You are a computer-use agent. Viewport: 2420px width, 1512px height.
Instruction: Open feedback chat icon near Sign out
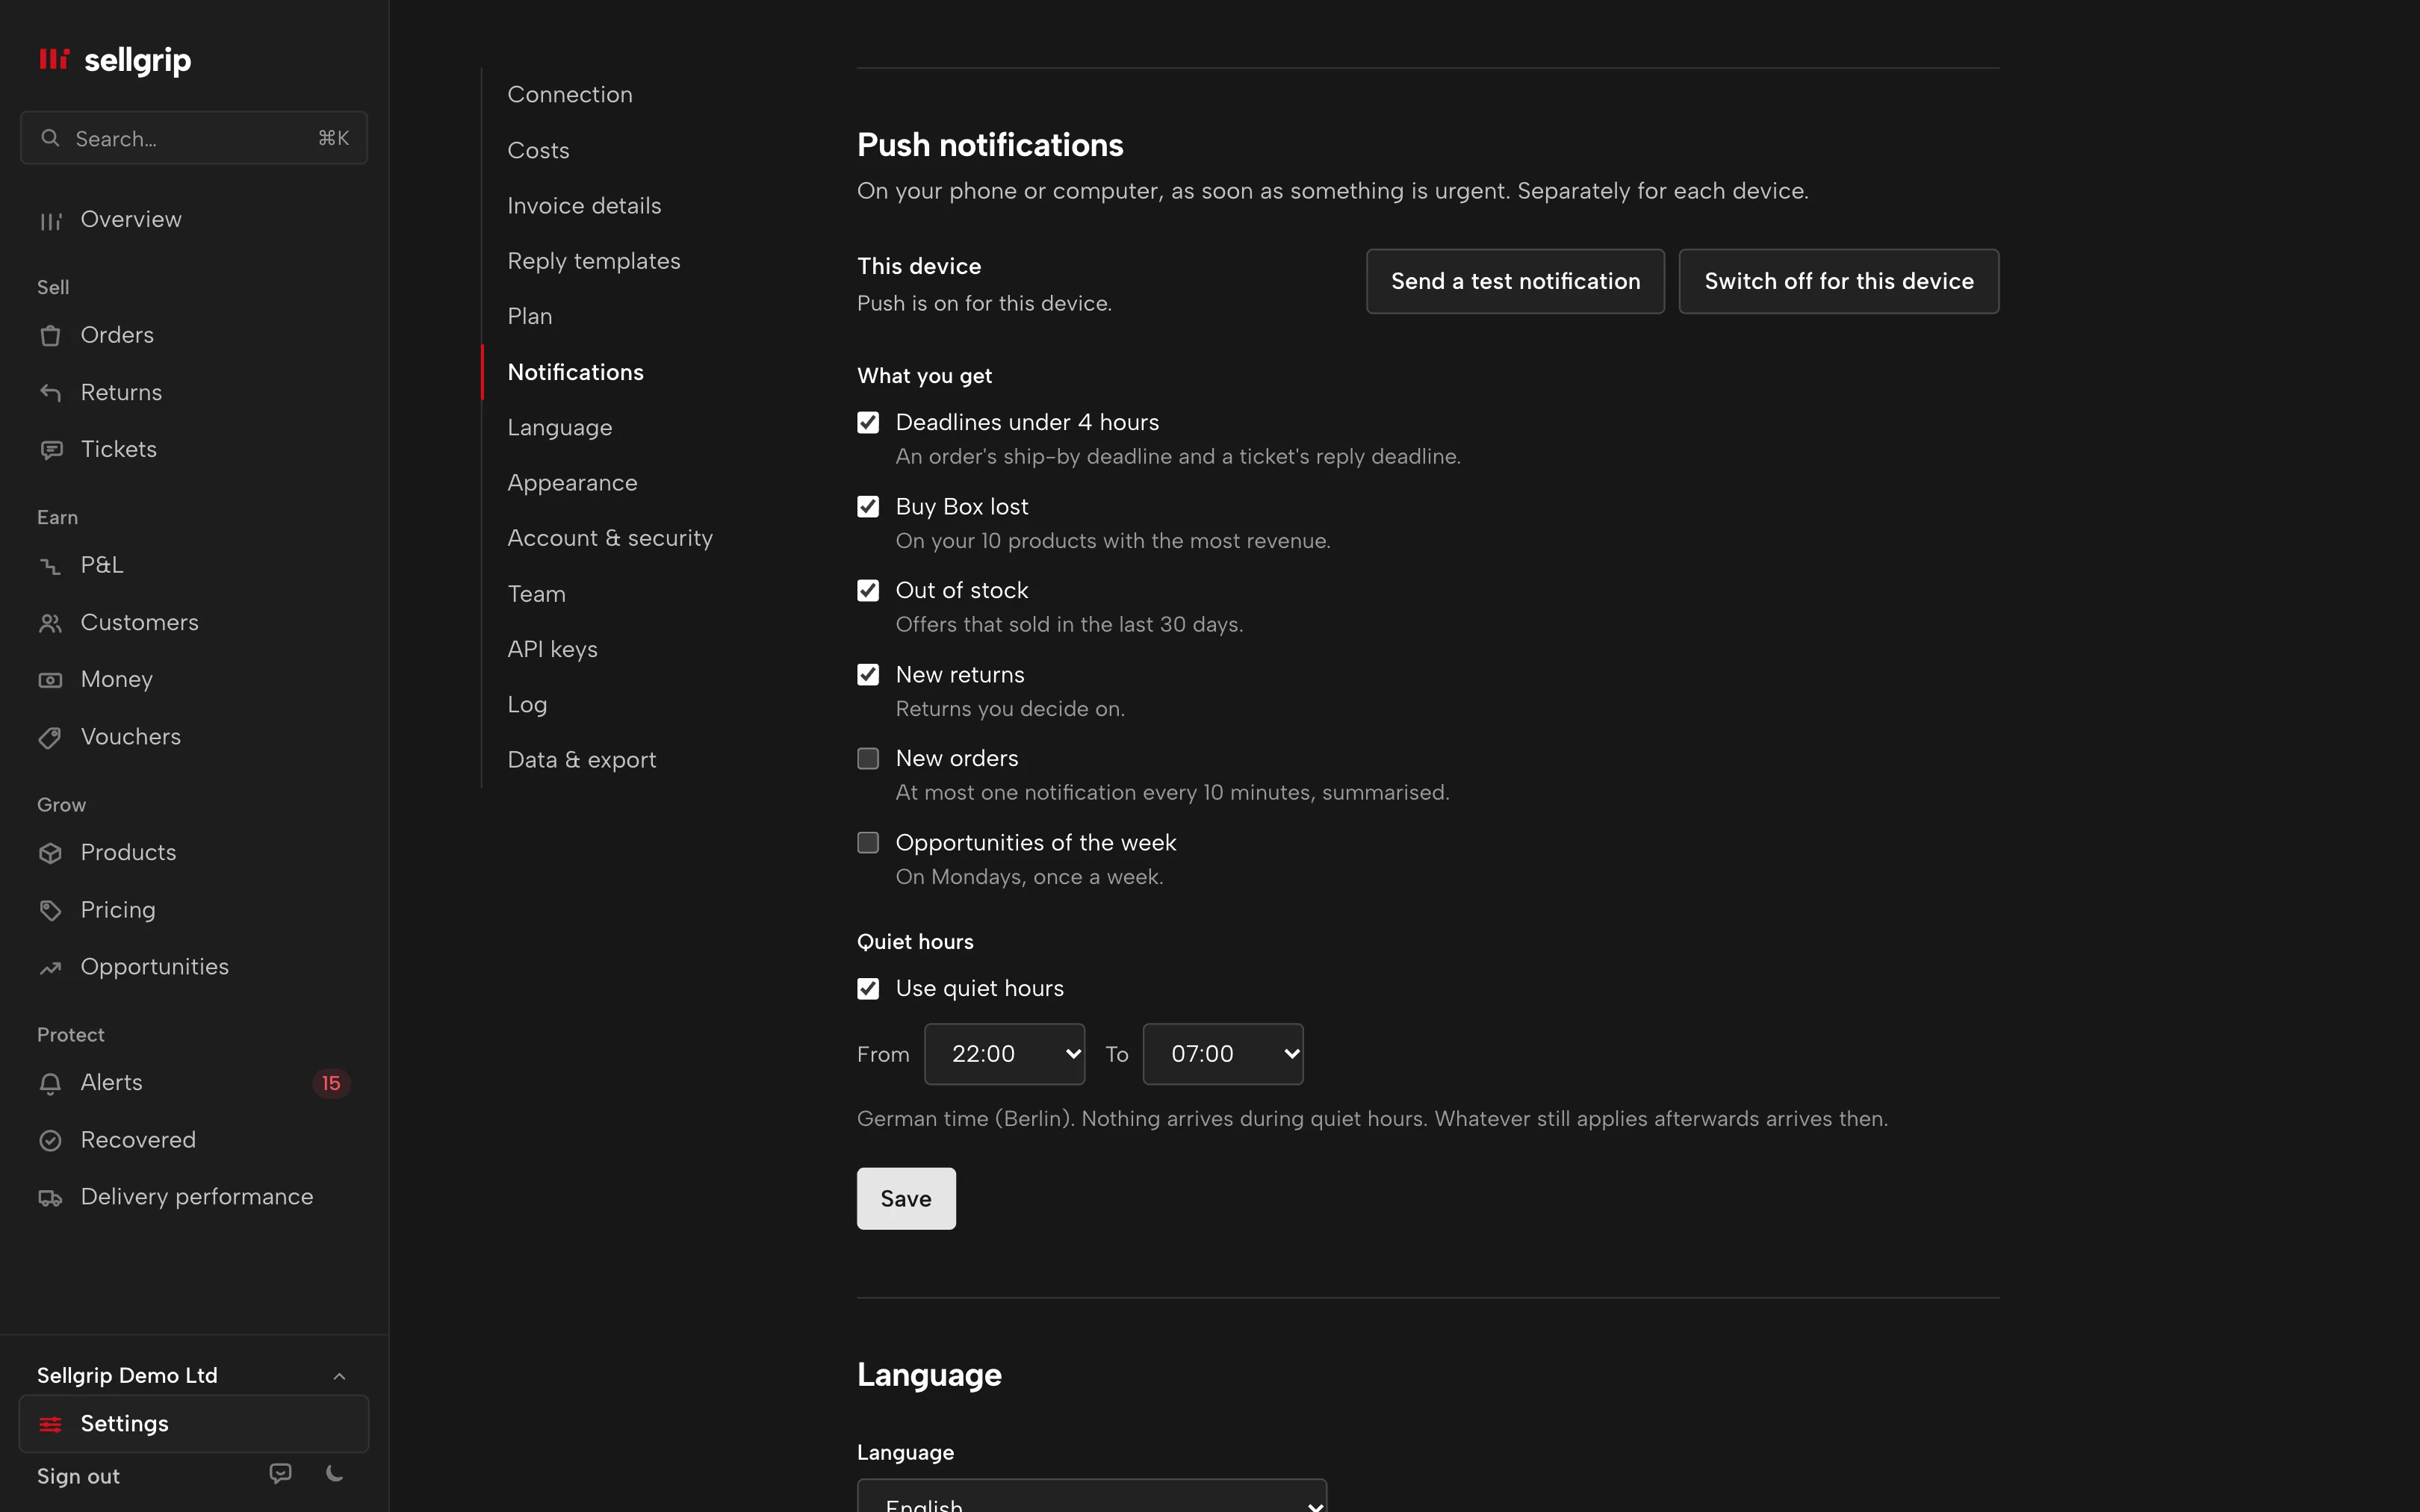coord(281,1474)
